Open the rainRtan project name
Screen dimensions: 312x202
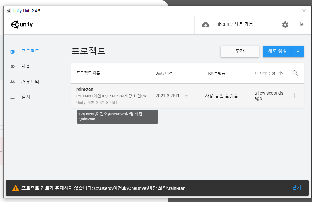click(x=85, y=89)
